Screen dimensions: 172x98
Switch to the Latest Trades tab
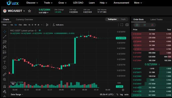[x=156, y=19]
